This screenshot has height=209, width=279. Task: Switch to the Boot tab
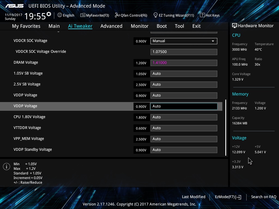162,26
